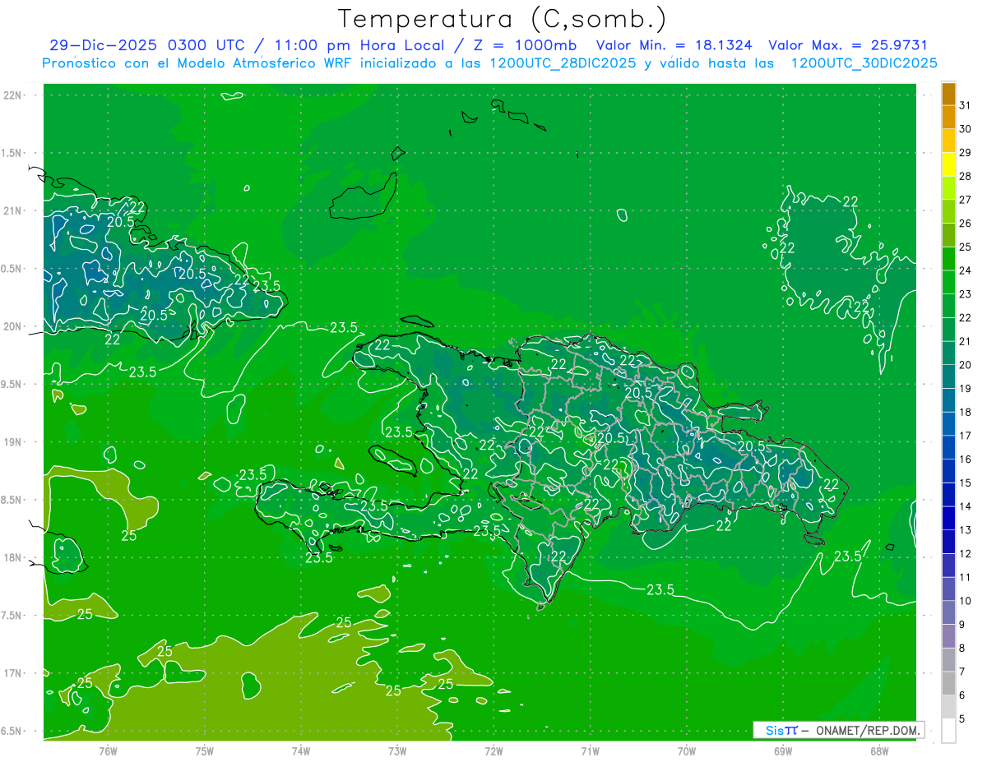Click the color scale label "8"

[962, 648]
